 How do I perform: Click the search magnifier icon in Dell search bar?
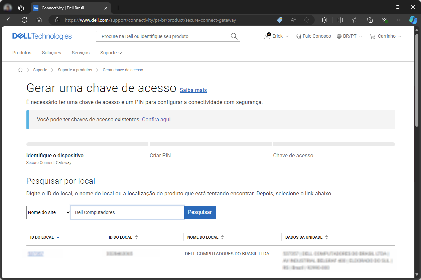point(234,36)
